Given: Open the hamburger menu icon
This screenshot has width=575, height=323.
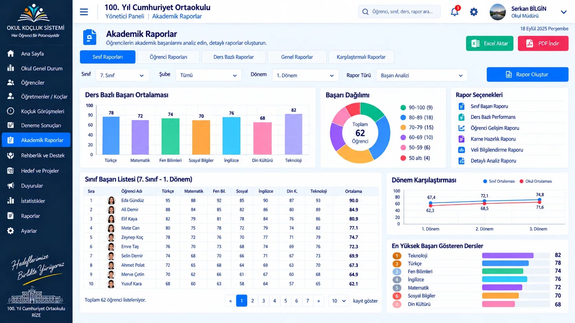Looking at the screenshot, I should click(x=84, y=12).
